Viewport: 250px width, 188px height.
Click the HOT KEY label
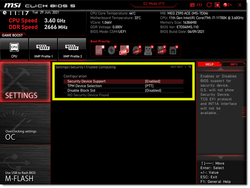pos(176,67)
